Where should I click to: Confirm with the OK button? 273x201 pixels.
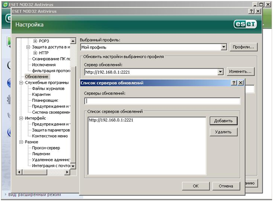tap(196, 186)
